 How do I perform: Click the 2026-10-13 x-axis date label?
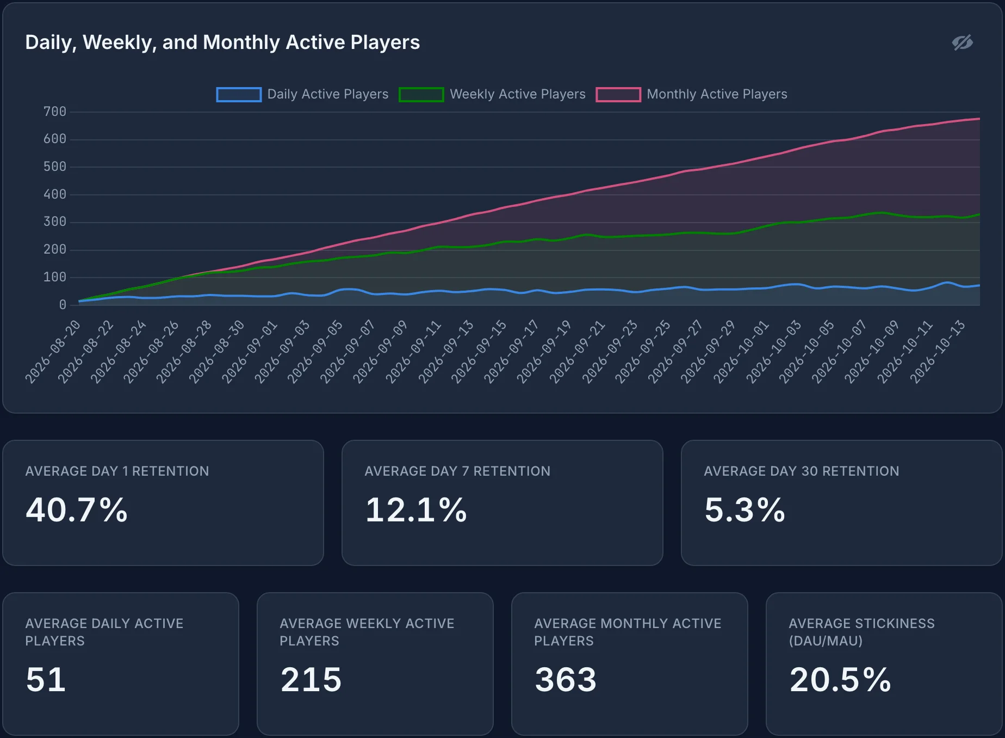(938, 352)
